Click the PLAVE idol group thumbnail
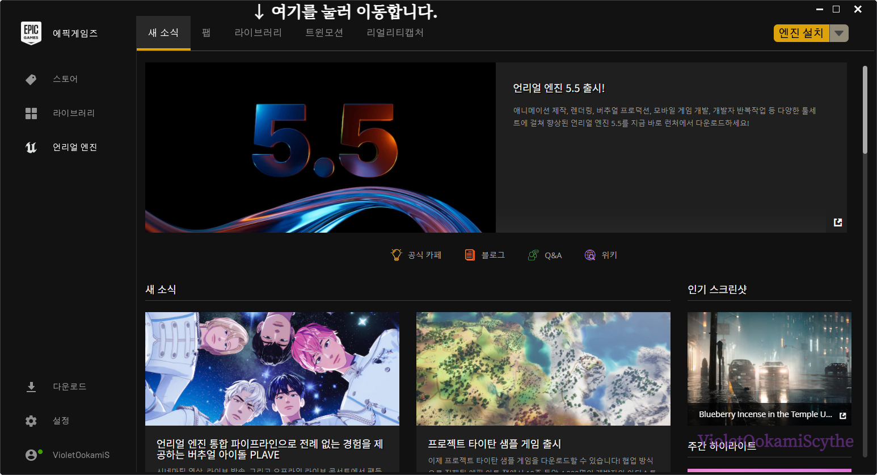 click(x=272, y=369)
